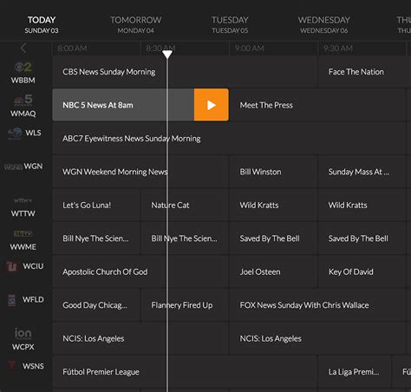The width and height of the screenshot is (411, 392).
Task: Open Sunday Mass At... program
Action: [362, 172]
